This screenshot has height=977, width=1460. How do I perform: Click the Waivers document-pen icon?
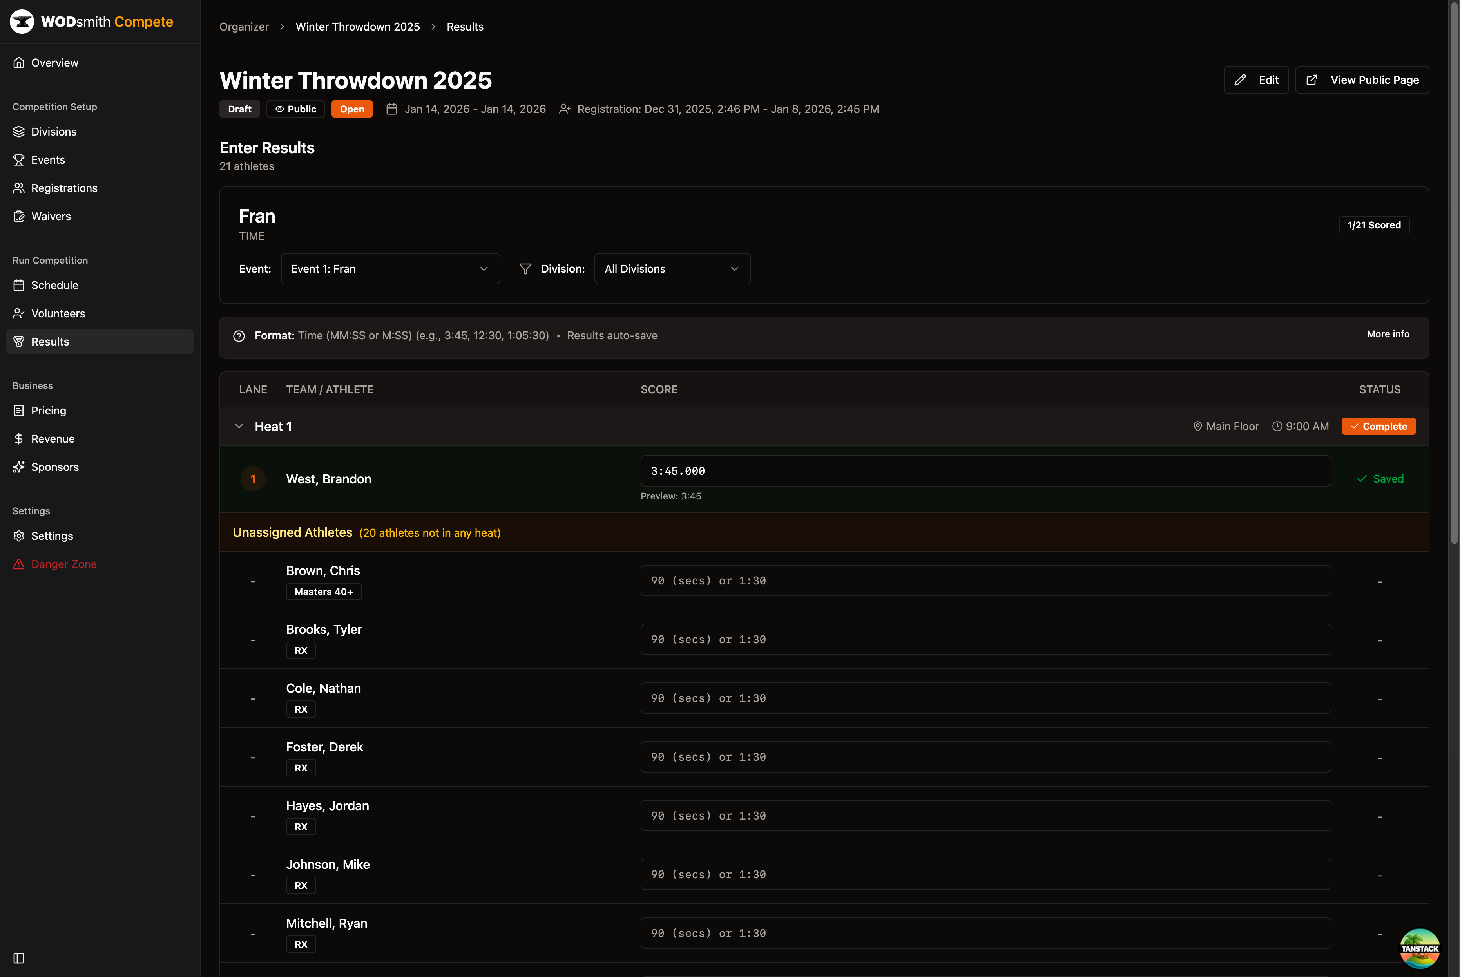click(x=19, y=216)
